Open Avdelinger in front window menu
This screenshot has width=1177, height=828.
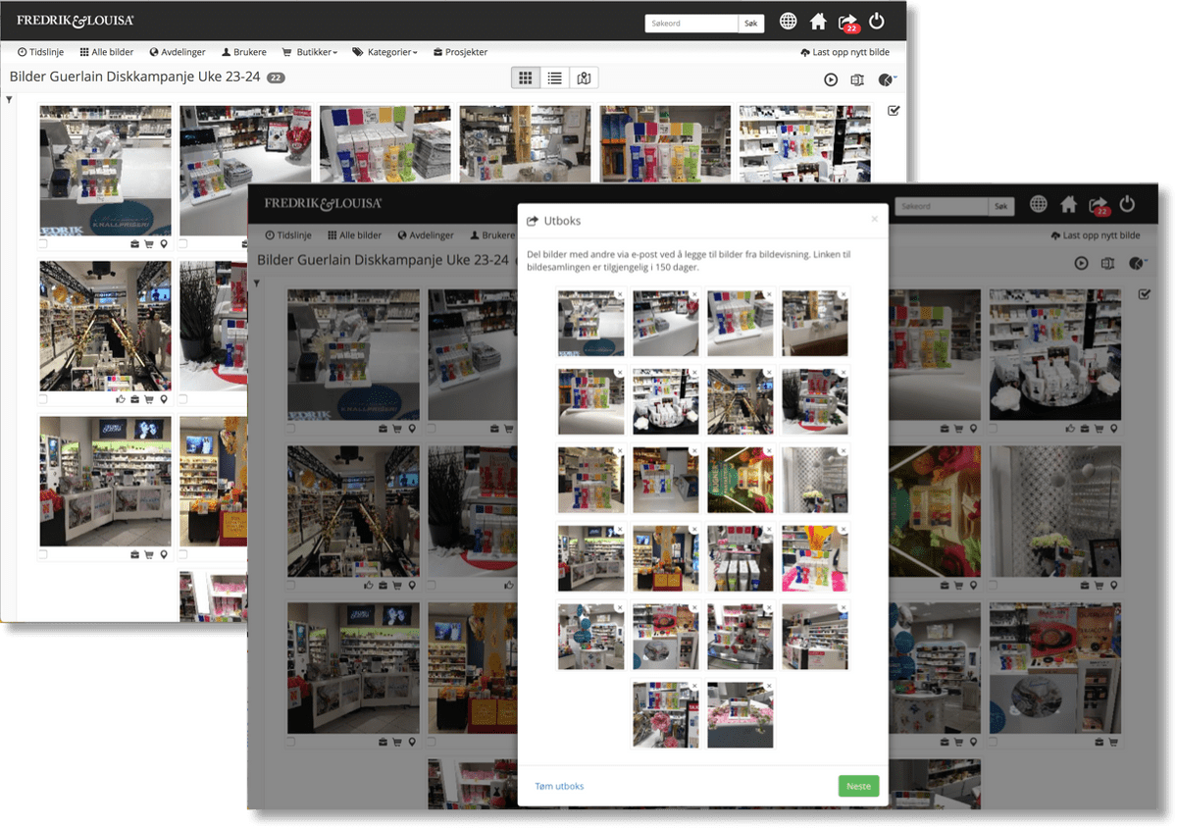point(426,235)
